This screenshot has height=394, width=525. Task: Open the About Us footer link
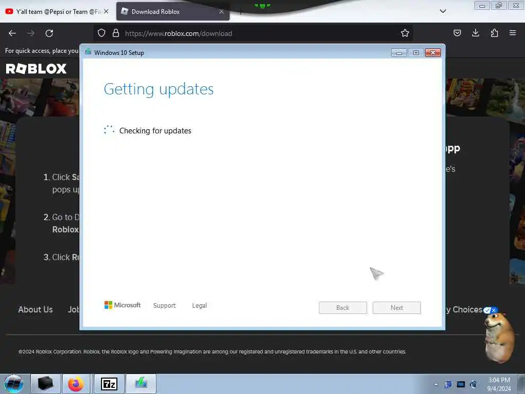click(x=35, y=309)
